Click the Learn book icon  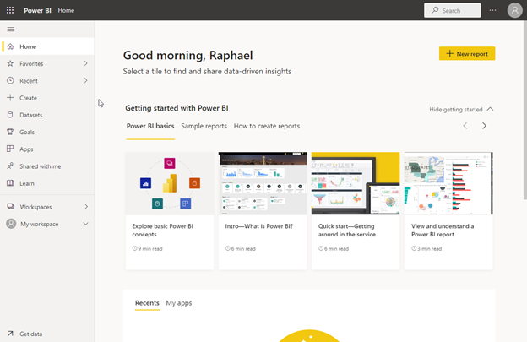tap(10, 183)
